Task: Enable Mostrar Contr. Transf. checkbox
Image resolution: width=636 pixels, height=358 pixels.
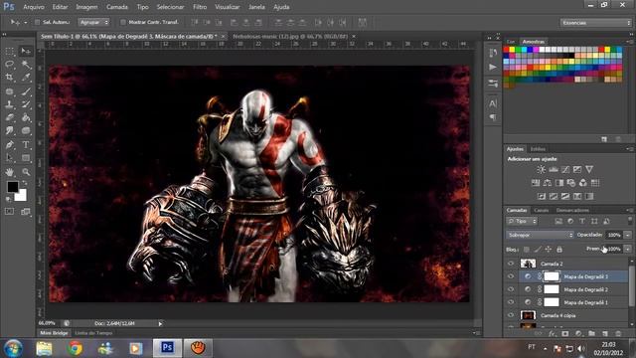Action: [x=123, y=22]
